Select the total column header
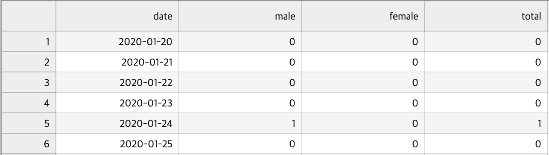 coord(486,16)
